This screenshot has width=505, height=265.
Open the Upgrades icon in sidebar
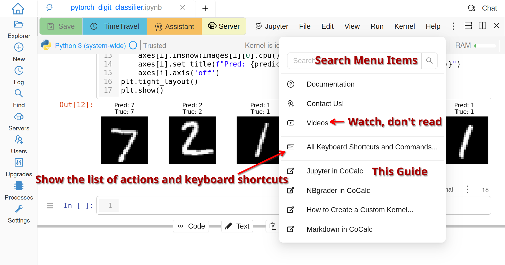tap(19, 163)
